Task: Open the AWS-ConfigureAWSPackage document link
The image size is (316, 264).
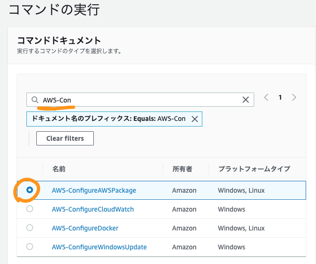Action: coord(94,190)
